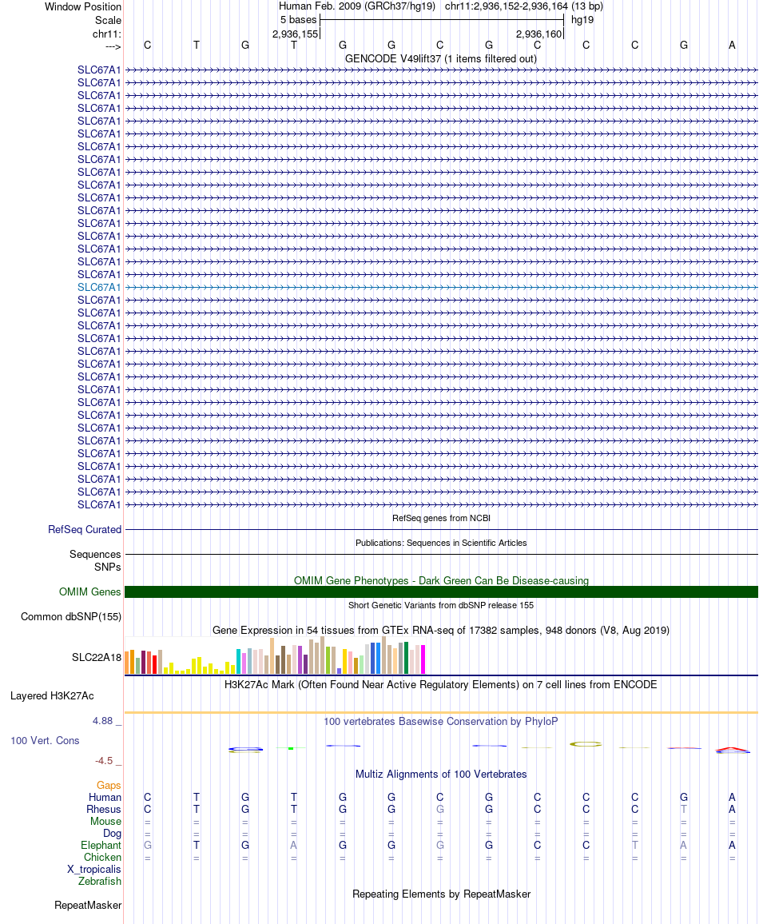
Task: Click the Zebrafish alignment species label
Action: point(100,882)
